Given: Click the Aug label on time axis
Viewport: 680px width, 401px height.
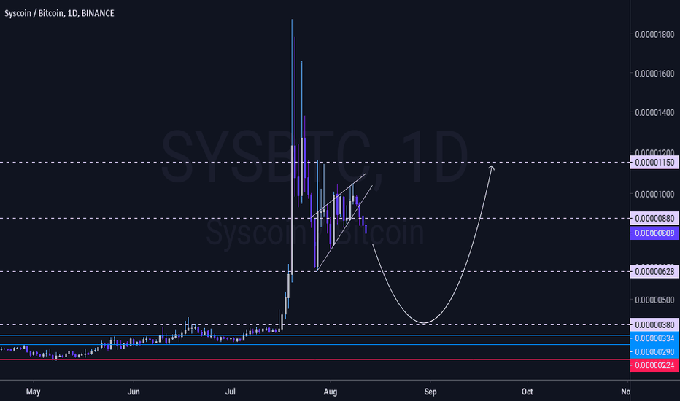Looking at the screenshot, I should 331,392.
